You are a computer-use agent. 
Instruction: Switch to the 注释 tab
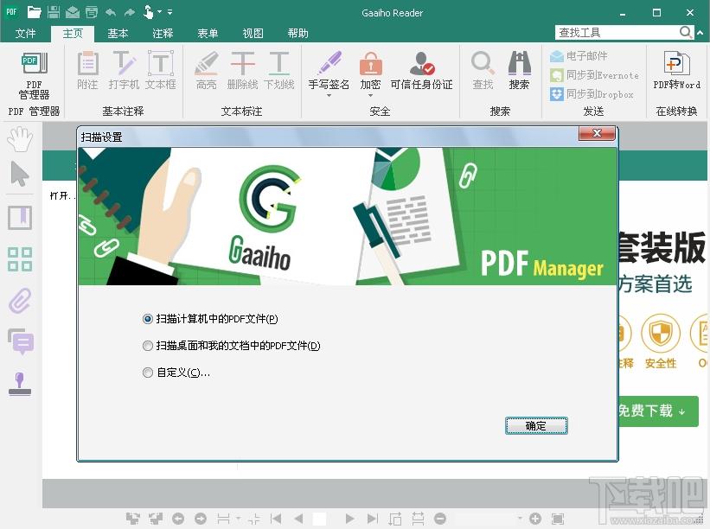163,33
